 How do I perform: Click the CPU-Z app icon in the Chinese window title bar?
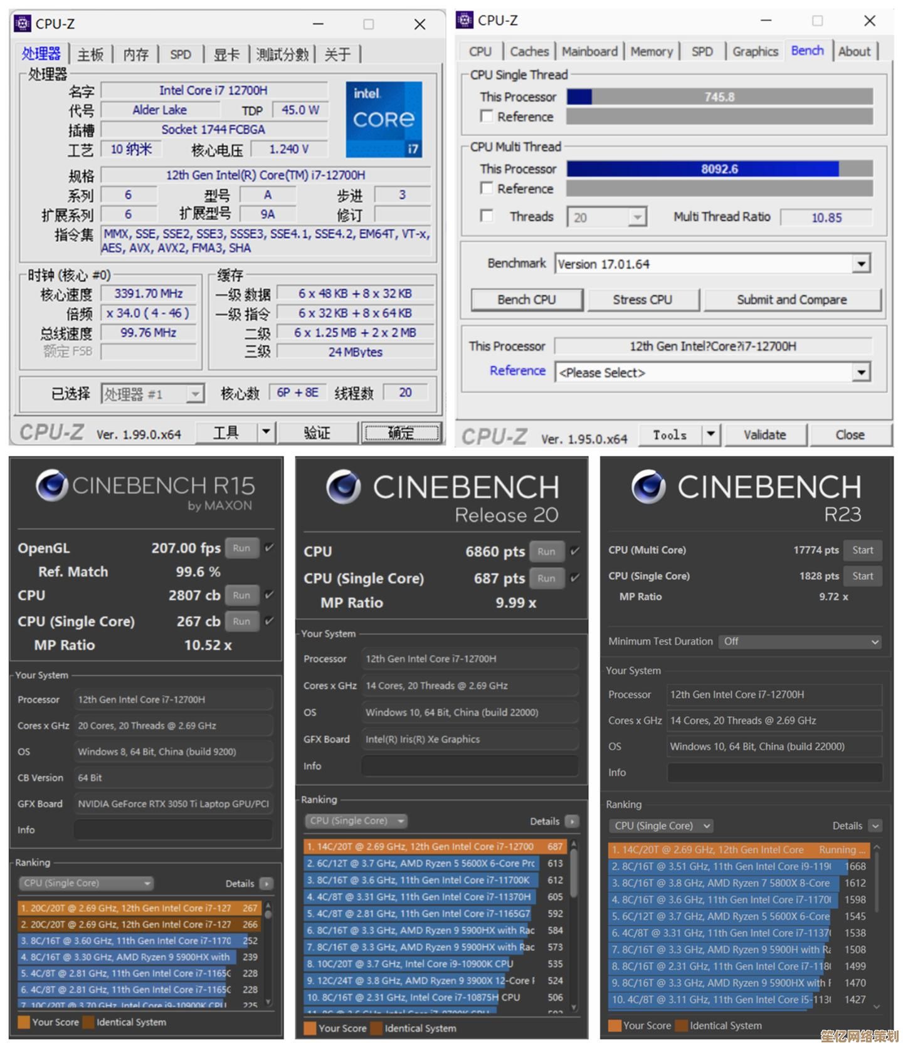[22, 24]
